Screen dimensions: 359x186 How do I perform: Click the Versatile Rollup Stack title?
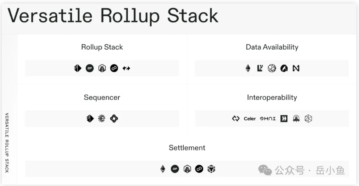(x=113, y=16)
